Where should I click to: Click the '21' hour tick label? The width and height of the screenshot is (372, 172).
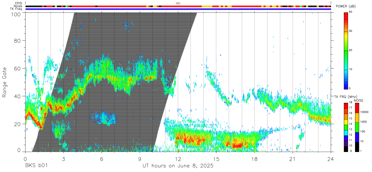[293, 159]
